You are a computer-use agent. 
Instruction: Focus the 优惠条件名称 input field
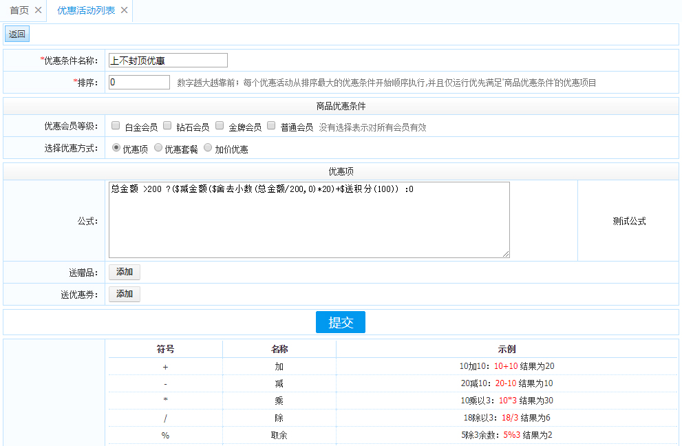(168, 61)
